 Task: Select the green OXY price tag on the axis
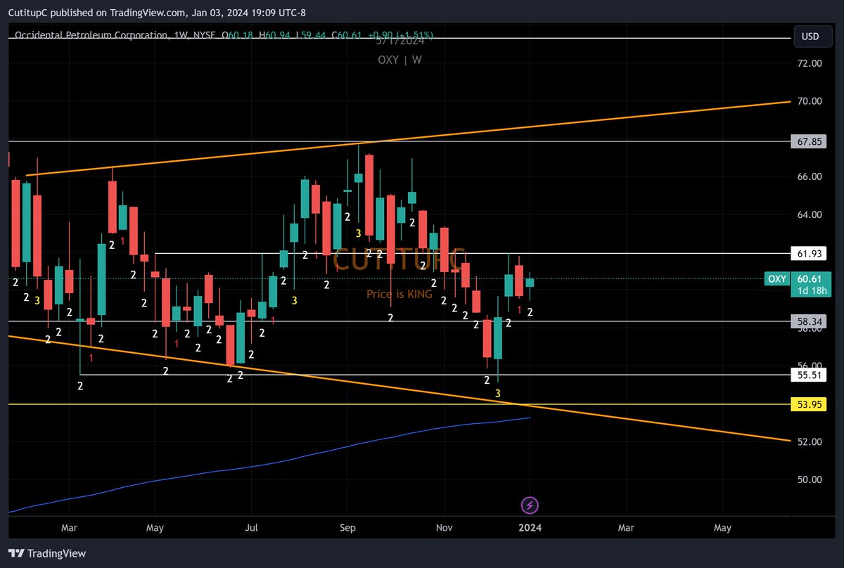(x=776, y=279)
